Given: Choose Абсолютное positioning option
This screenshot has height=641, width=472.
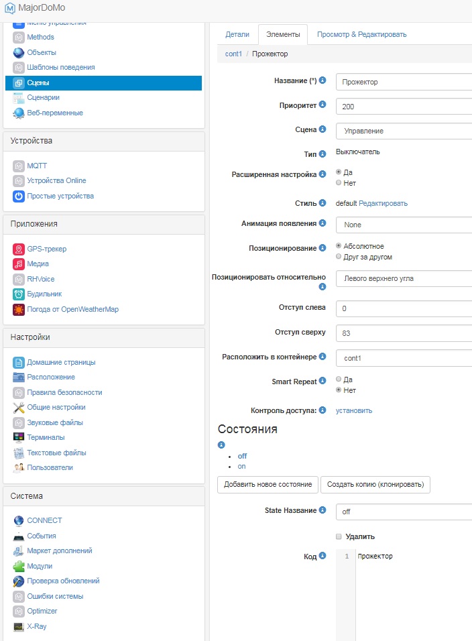Looking at the screenshot, I should (x=339, y=245).
